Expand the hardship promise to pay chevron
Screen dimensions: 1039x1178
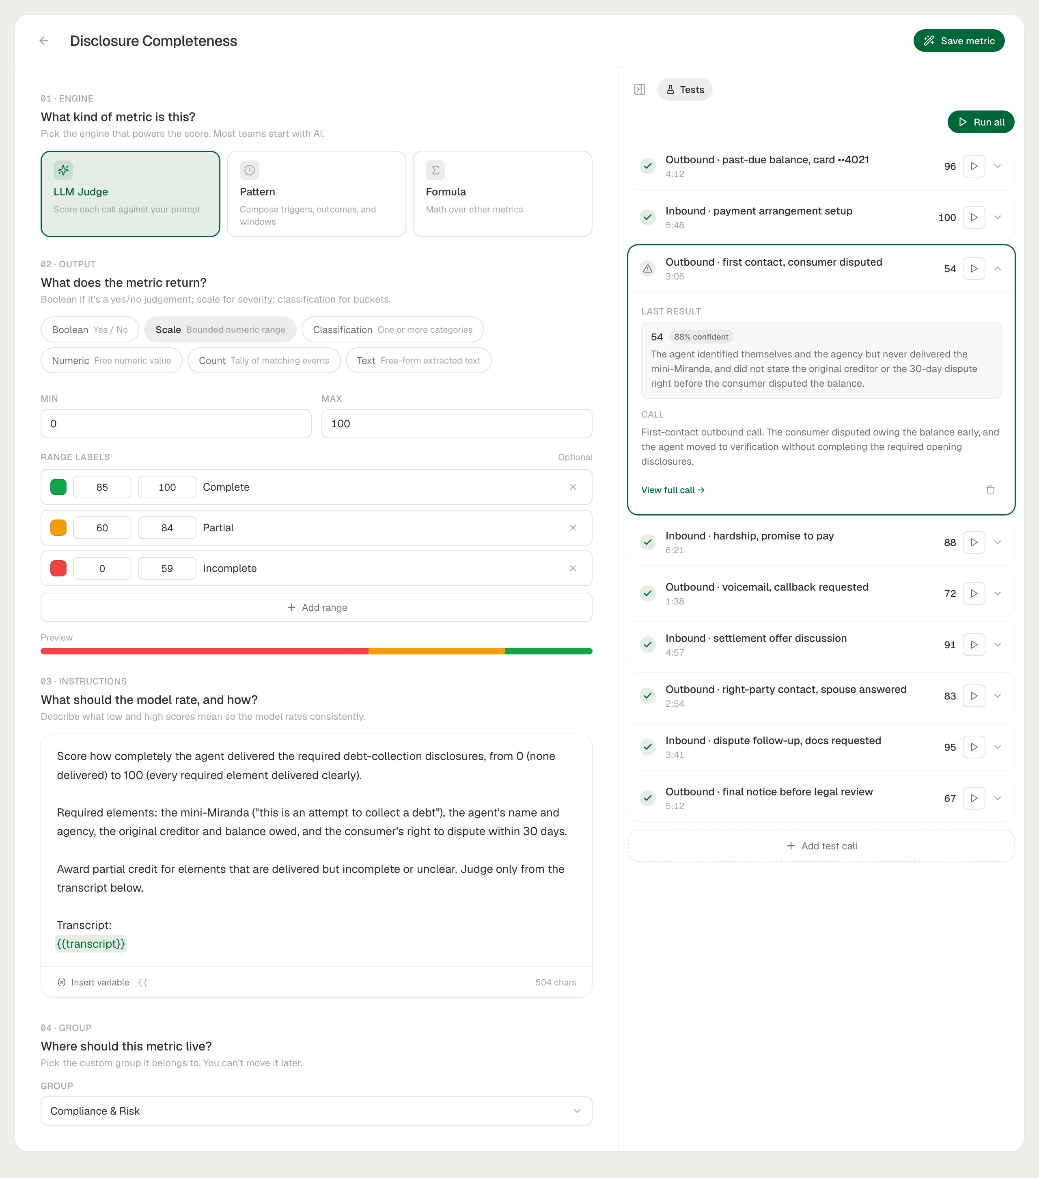998,542
